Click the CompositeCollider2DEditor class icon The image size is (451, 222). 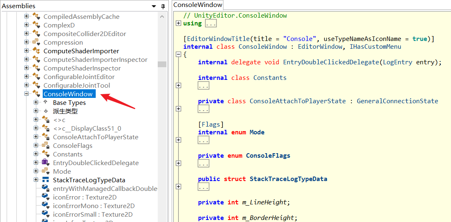pyautogui.click(x=36, y=34)
